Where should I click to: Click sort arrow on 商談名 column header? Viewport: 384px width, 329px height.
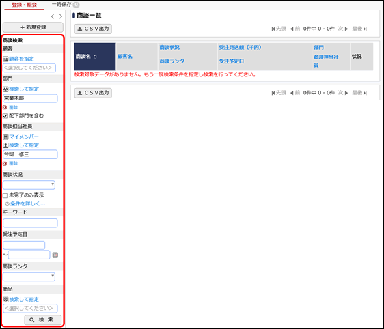pos(95,57)
